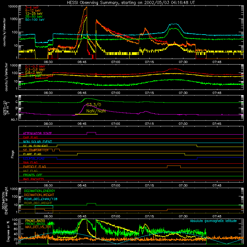Screen dimensions: 247x247
Task: Click the raised pulse on the particle flag line
Action: tap(174, 166)
